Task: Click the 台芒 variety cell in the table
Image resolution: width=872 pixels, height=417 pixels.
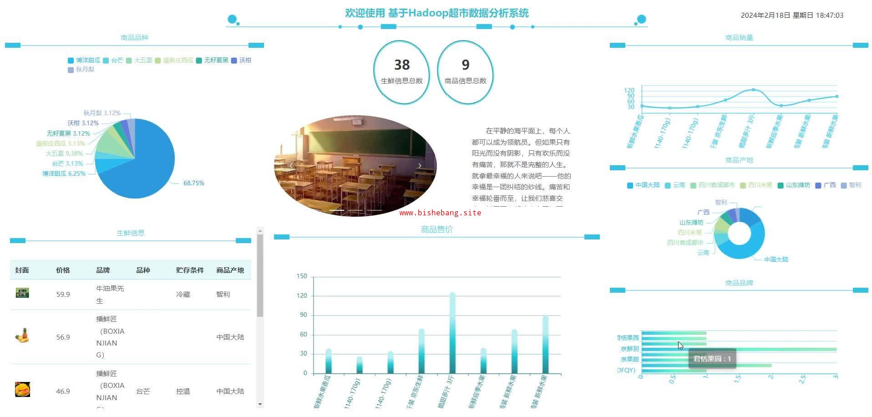Action: coord(143,392)
